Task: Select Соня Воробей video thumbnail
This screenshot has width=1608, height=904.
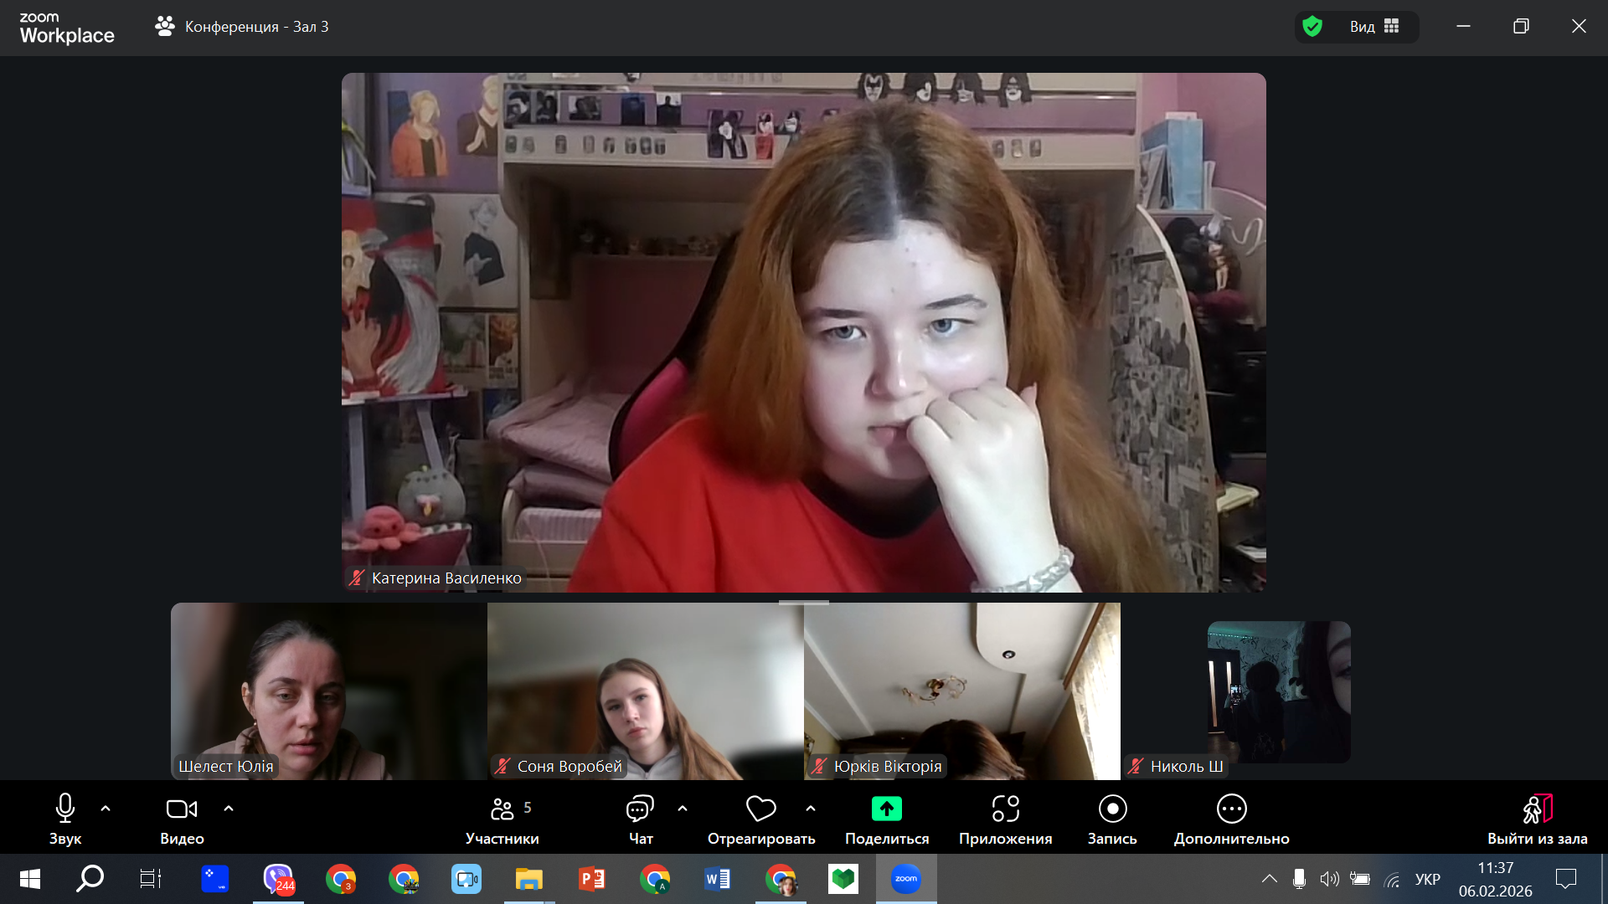Action: pyautogui.click(x=645, y=691)
